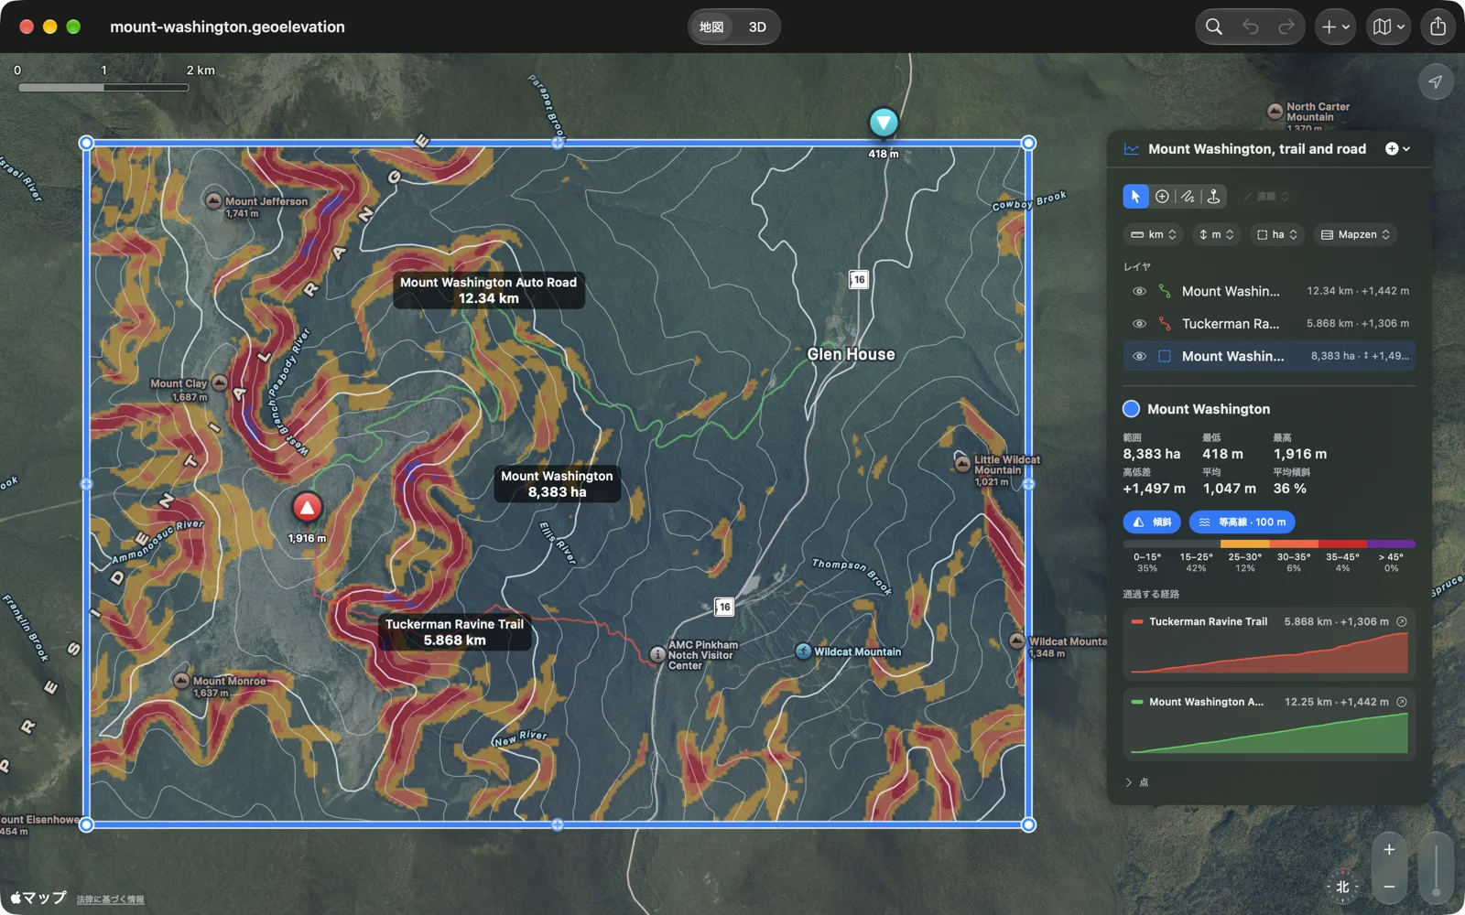Toggle the 等高線 · 100 m contour button
Screen dimensions: 1465x915
pos(1243,522)
